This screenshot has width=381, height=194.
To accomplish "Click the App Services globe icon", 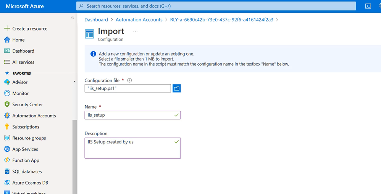I will [7, 149].
